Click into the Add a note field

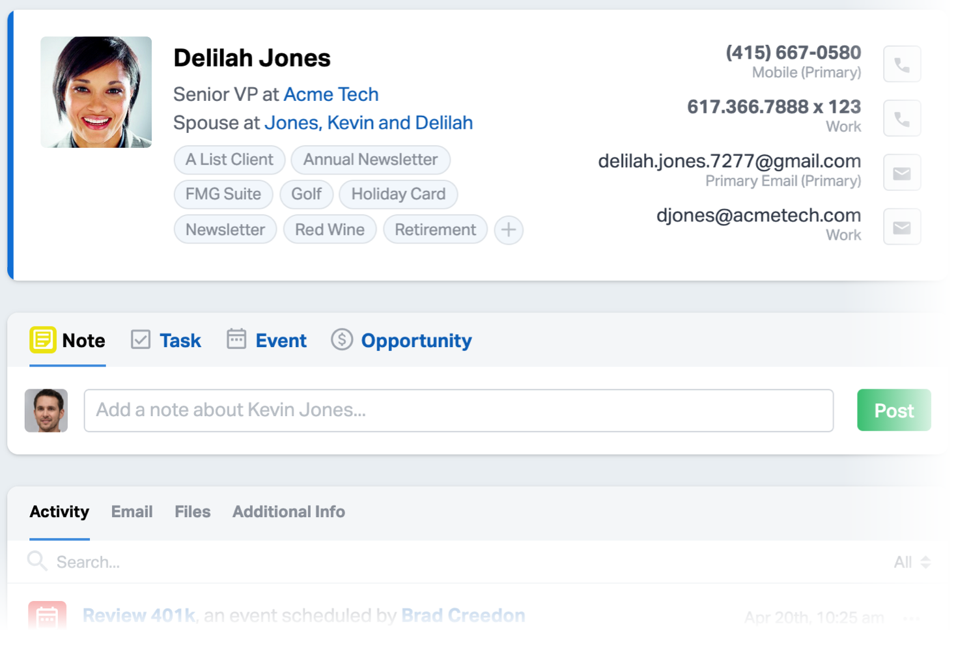[x=458, y=410]
